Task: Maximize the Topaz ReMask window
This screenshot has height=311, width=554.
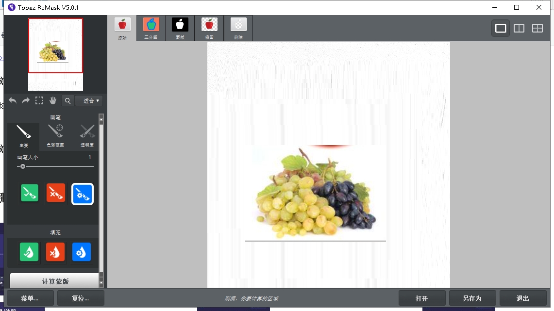Action: coord(517,7)
